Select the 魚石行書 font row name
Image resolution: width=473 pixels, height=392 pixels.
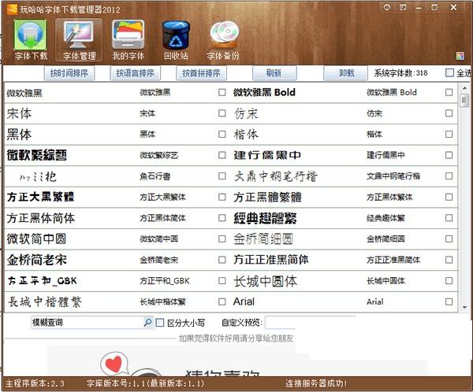(x=155, y=176)
